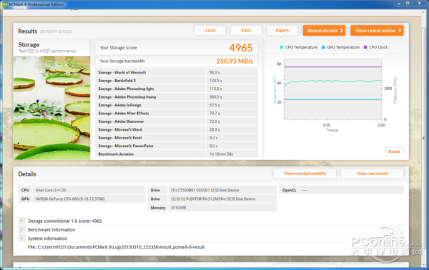The height and width of the screenshot is (270, 429).
Task: Click the CPU Clock legend swatch
Action: [x=365, y=47]
